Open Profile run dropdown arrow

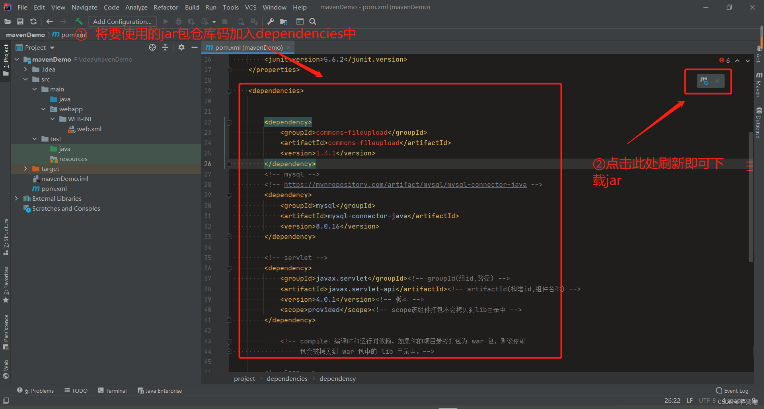pos(214,22)
